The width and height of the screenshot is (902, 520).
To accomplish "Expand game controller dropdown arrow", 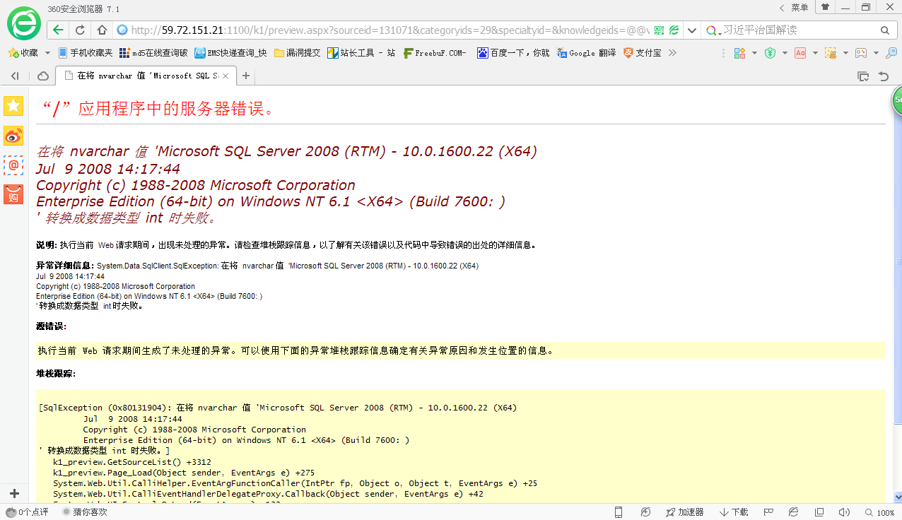I will coord(876,53).
